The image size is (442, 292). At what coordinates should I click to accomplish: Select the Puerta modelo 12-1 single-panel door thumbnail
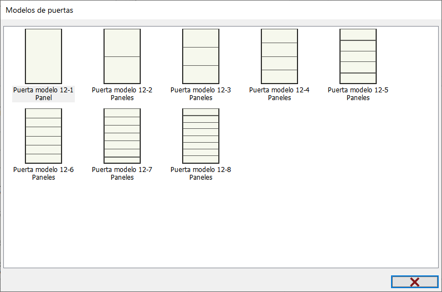point(43,56)
